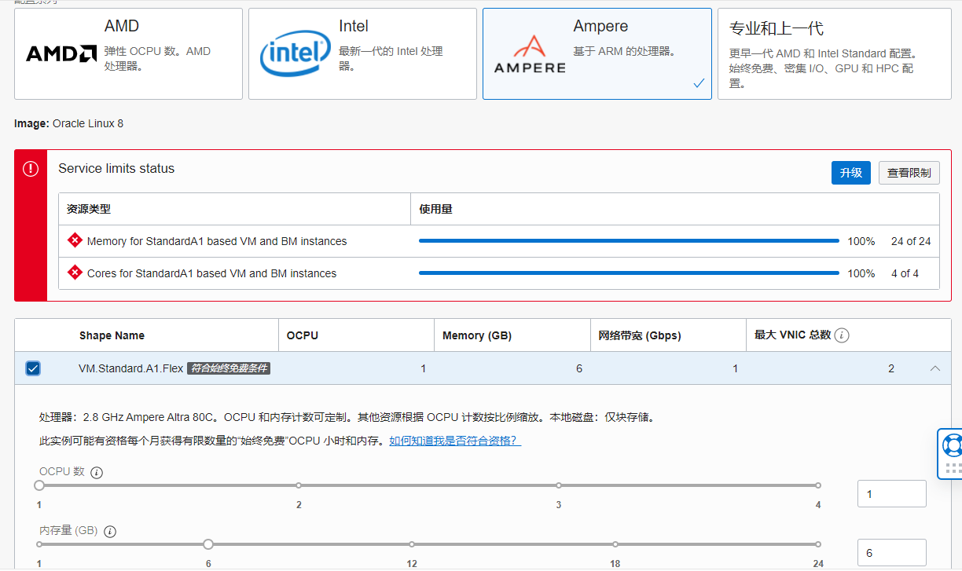Viewport: 962px width, 571px height.
Task: Click the VM.Standard.A1.Flex shape name
Action: click(x=130, y=368)
